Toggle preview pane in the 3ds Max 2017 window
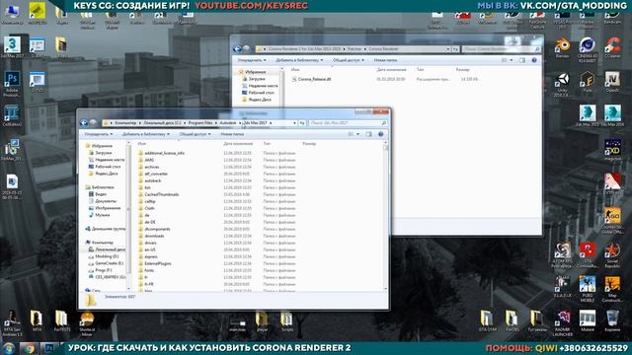 (x=368, y=134)
